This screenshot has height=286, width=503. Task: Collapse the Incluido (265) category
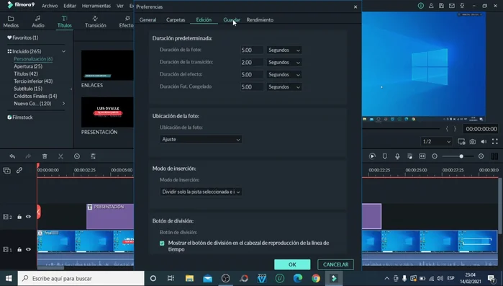coord(63,51)
